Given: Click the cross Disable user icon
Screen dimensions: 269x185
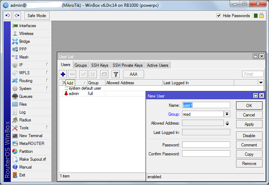Looking at the screenshot, I should [93, 74].
